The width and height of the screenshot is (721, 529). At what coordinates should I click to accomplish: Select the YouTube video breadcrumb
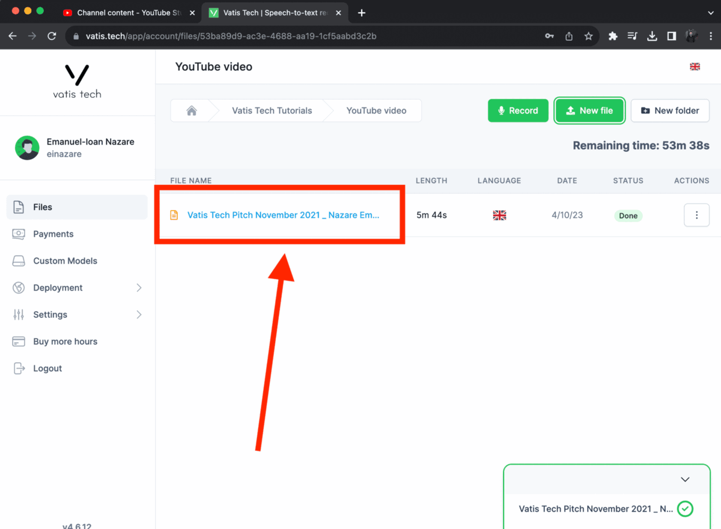[377, 110]
